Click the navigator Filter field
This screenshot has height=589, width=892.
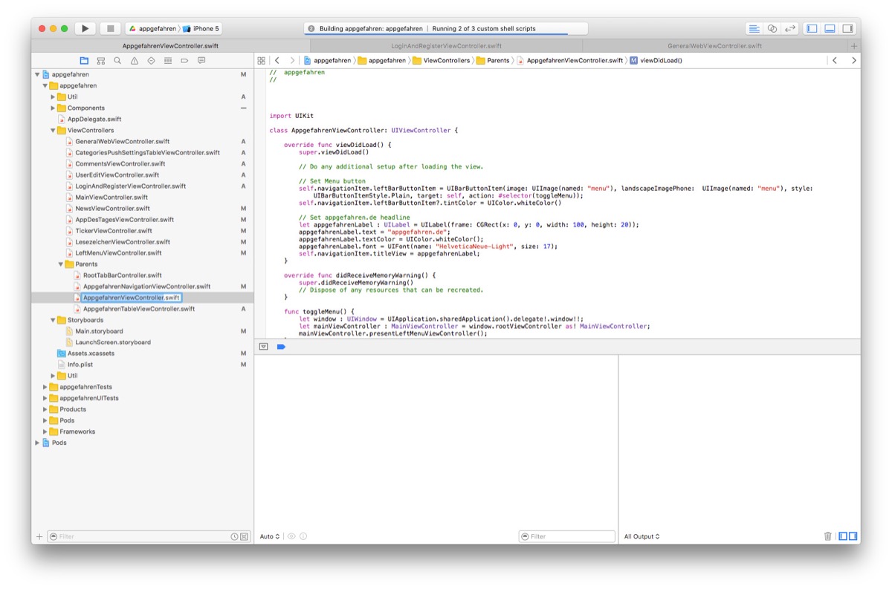[111, 536]
